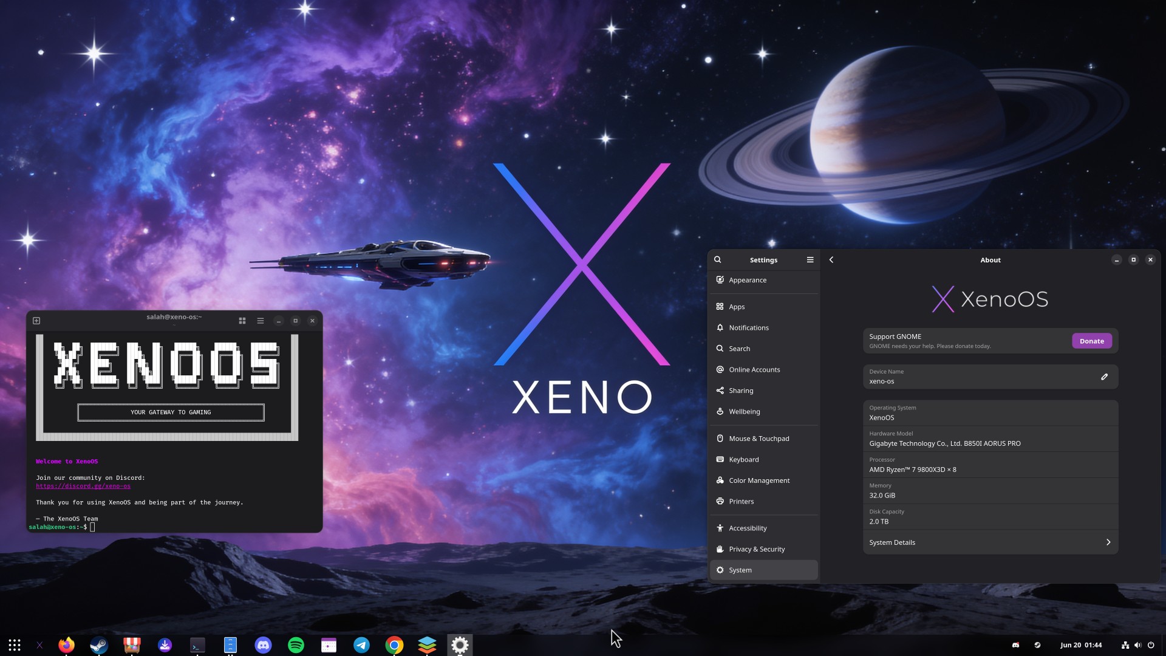This screenshot has height=656, width=1166.
Task: Open Apps settings panel
Action: [x=764, y=307]
